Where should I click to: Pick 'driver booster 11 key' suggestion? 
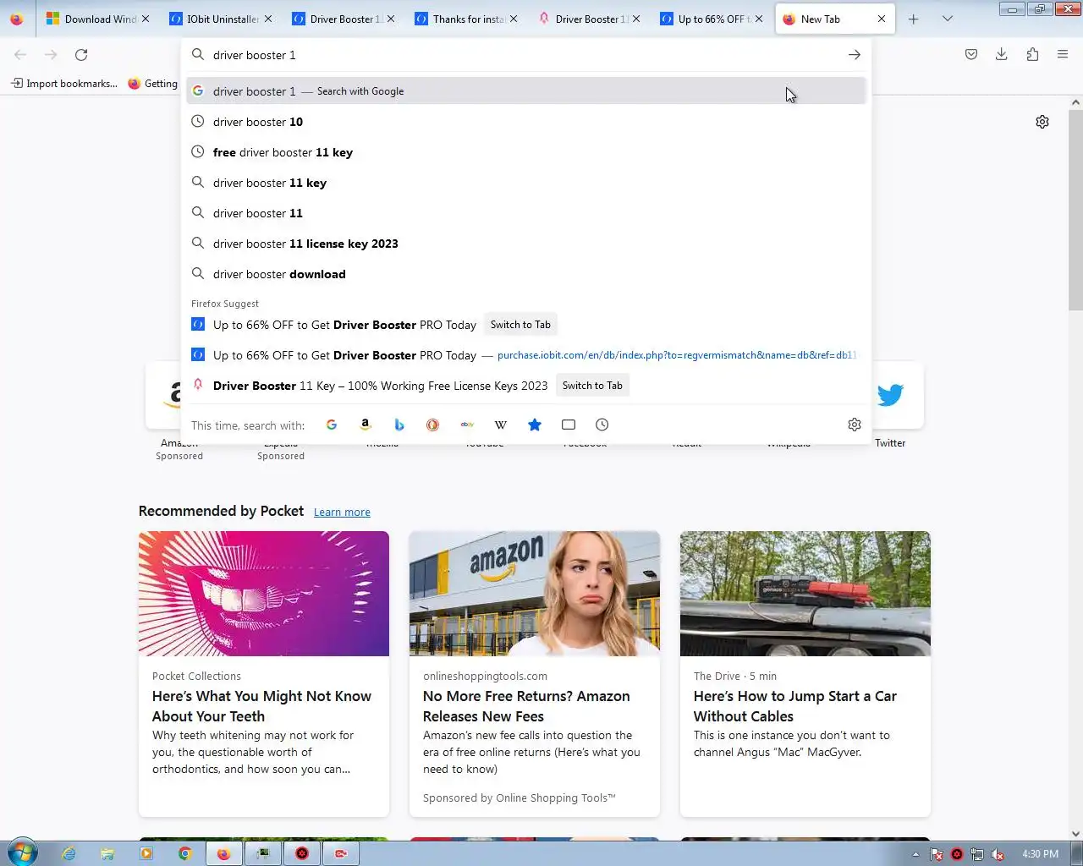[x=526, y=183]
